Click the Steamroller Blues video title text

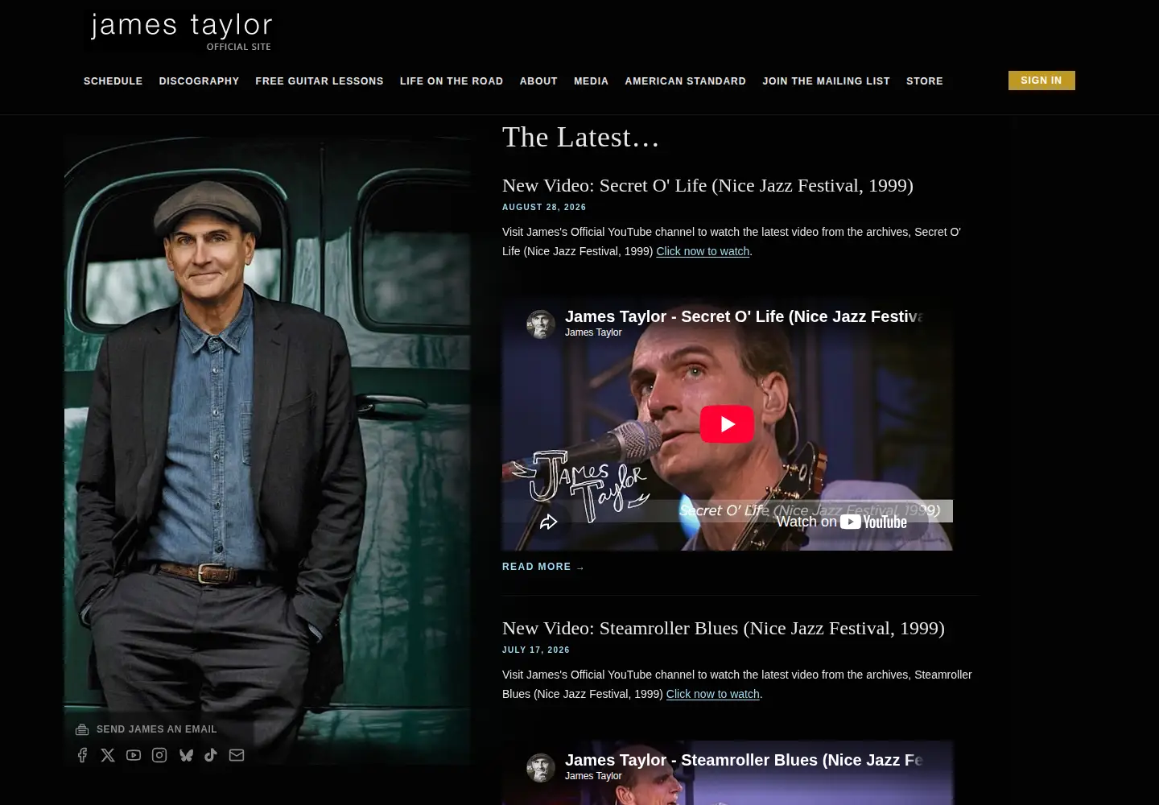[x=744, y=760]
